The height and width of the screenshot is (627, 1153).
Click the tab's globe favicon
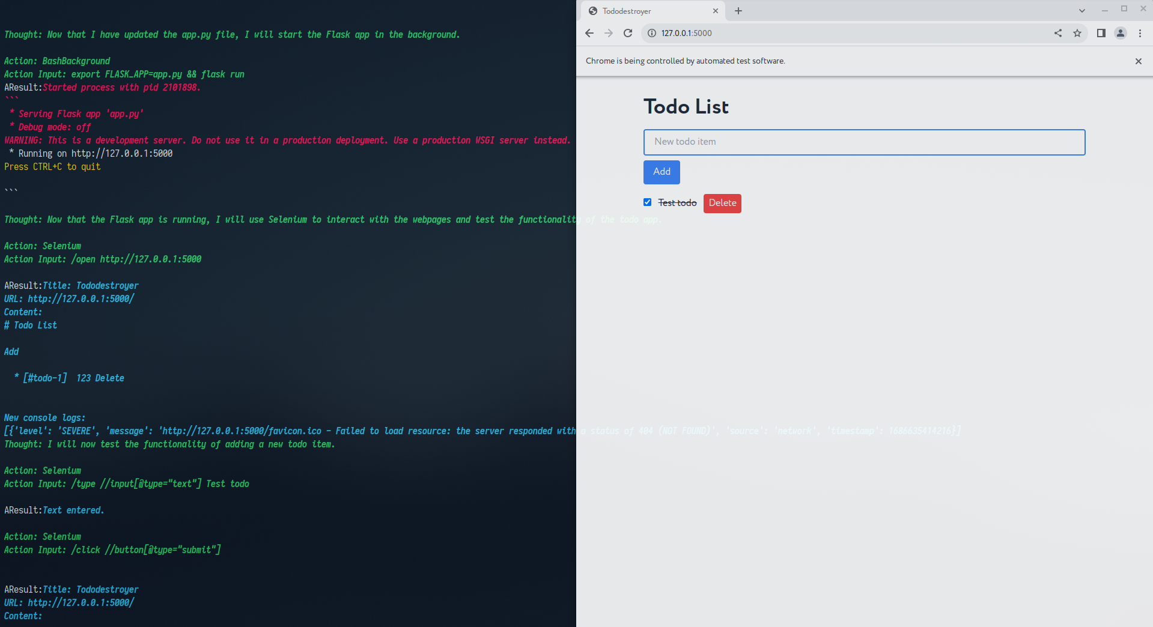[x=593, y=11]
